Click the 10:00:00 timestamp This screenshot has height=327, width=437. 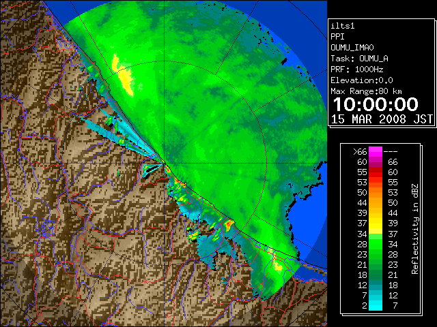pyautogui.click(x=376, y=104)
